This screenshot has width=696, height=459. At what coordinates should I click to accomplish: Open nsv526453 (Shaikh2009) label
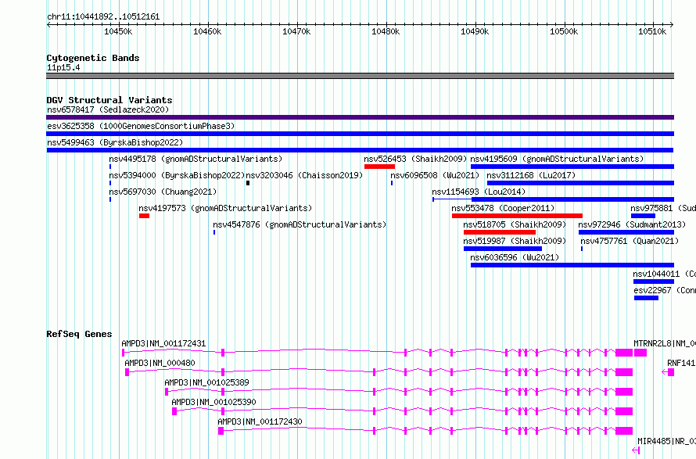[415, 159]
